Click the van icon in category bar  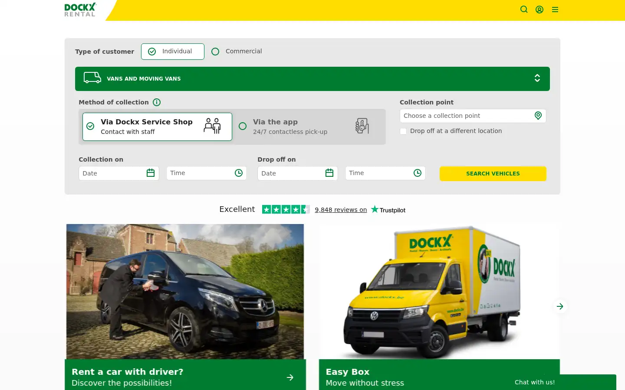coord(92,78)
